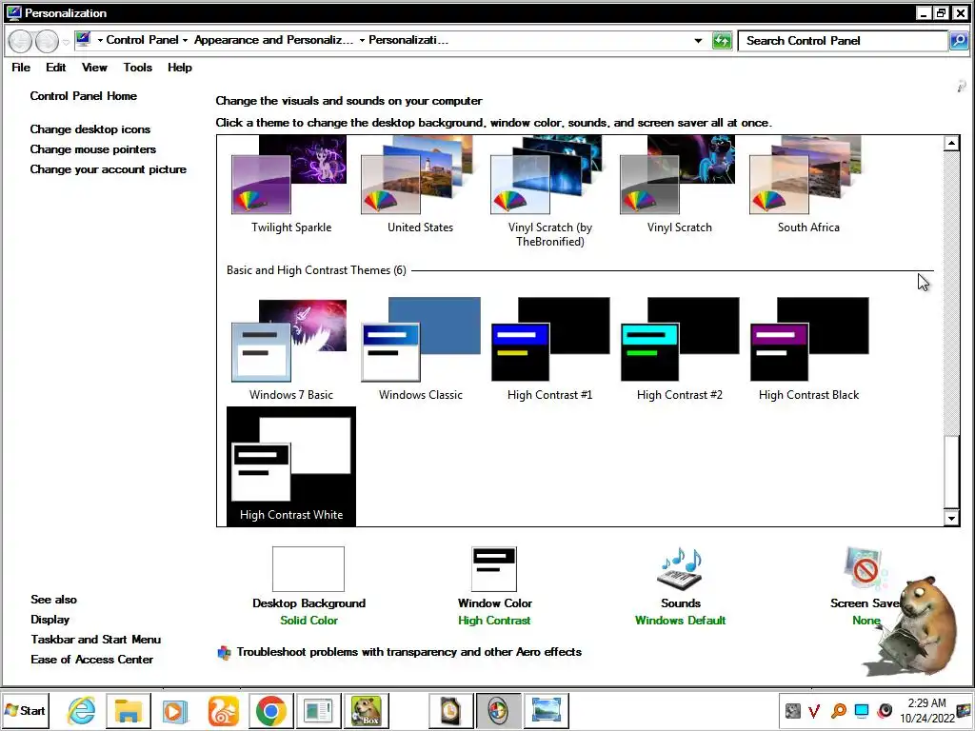This screenshot has width=975, height=731.
Task: Launch Google Chrome from taskbar
Action: pyautogui.click(x=270, y=710)
